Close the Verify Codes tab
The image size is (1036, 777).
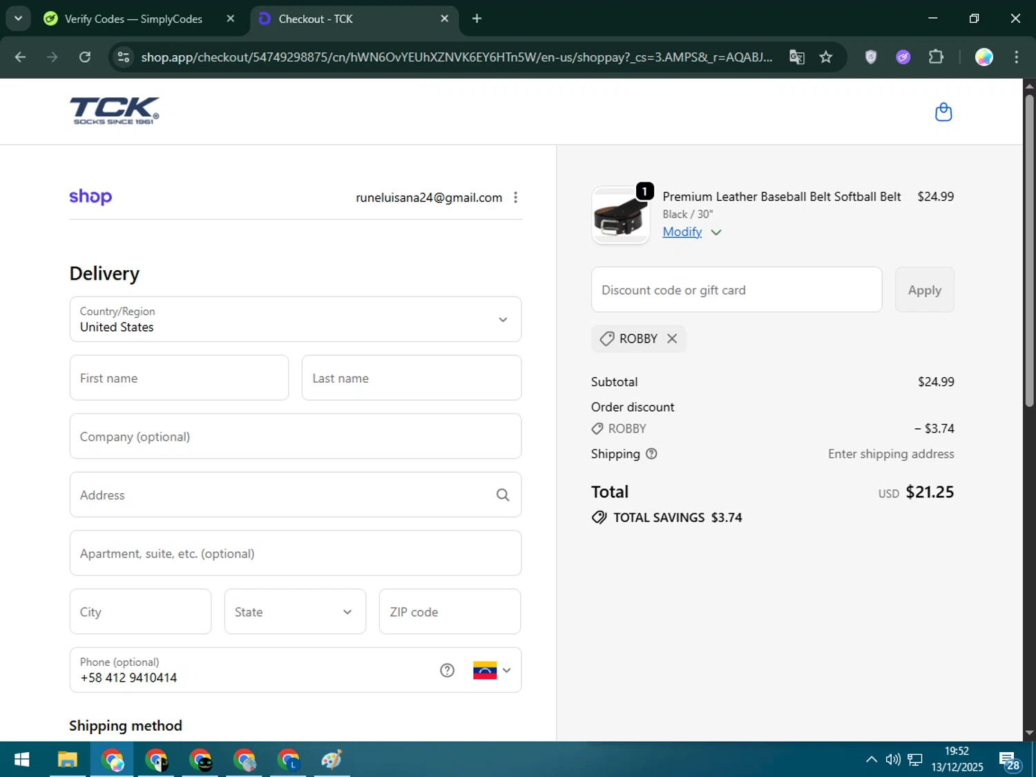point(231,19)
